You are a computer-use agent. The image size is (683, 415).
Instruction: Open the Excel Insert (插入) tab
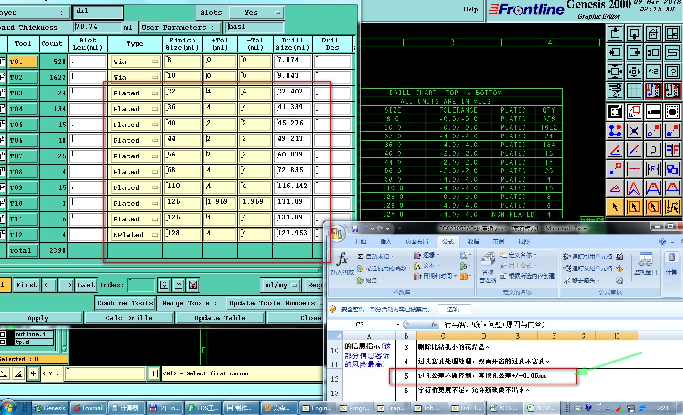click(x=385, y=242)
